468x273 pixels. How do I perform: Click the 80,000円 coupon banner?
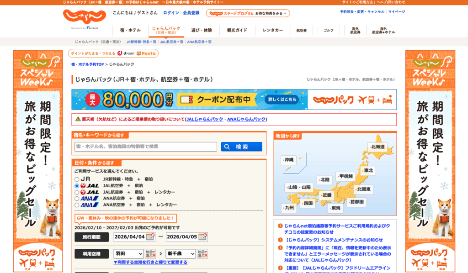point(234,99)
